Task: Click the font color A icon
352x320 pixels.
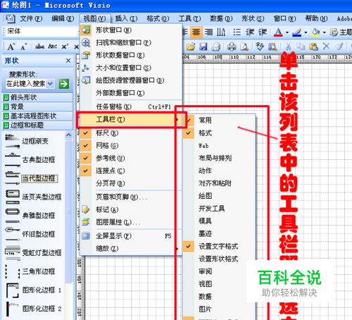Action: click(278, 32)
